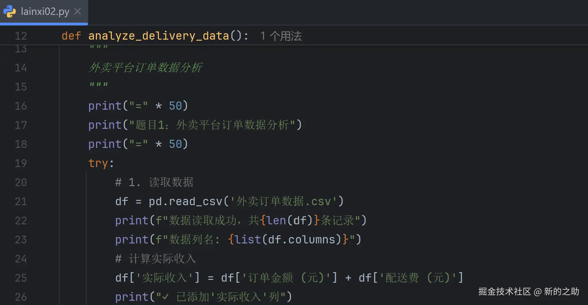Click the comment '# 1. 读取数据'
The image size is (588, 305).
click(x=154, y=182)
